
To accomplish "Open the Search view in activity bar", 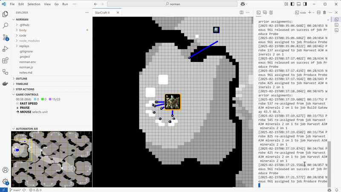I will pos(5,25).
